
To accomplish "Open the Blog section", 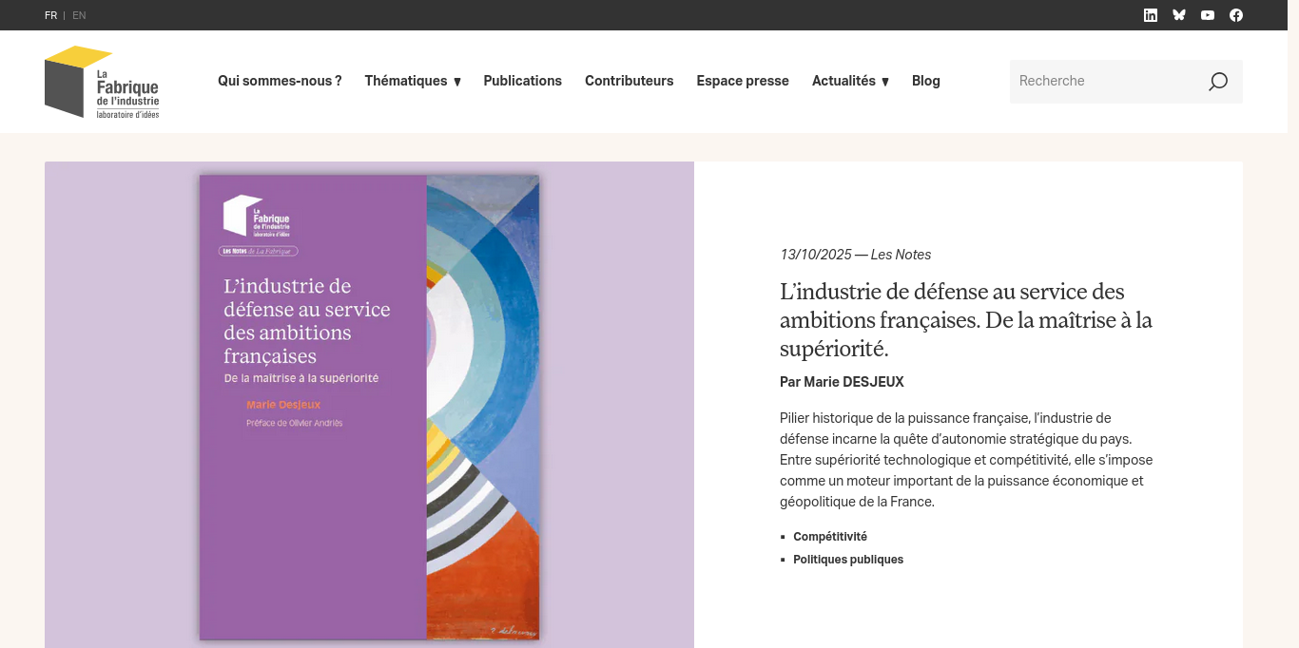I will (925, 81).
